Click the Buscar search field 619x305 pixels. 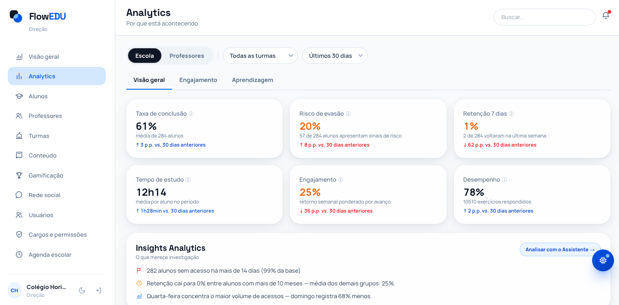(545, 17)
